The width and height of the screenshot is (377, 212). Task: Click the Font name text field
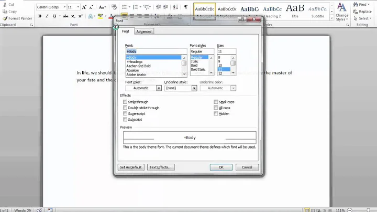coord(156,51)
